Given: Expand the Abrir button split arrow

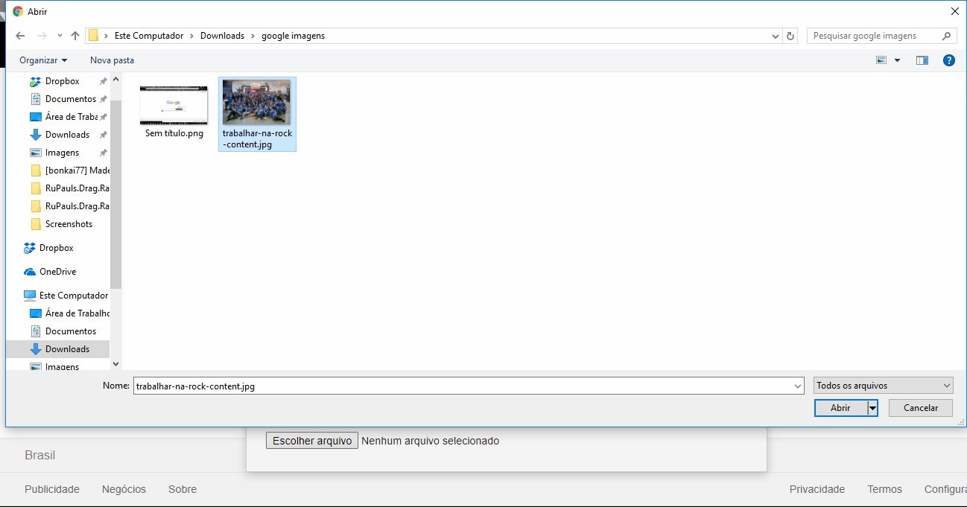Looking at the screenshot, I should point(872,408).
